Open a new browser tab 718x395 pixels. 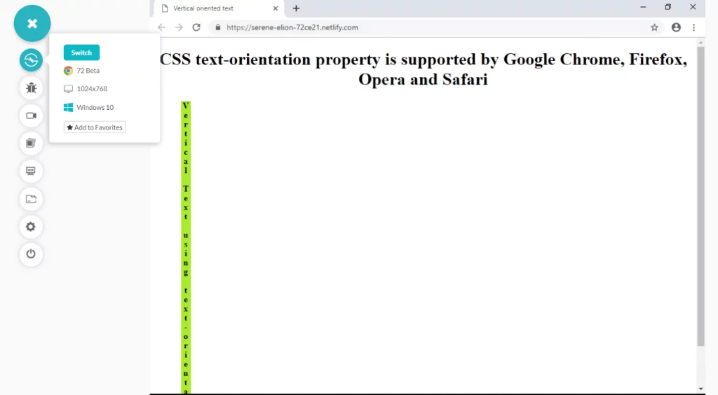click(x=297, y=8)
